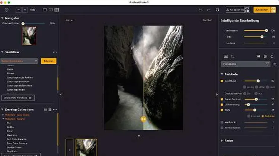Switch to split before/after view icon
This screenshot has width=279, height=156.
pos(57,10)
